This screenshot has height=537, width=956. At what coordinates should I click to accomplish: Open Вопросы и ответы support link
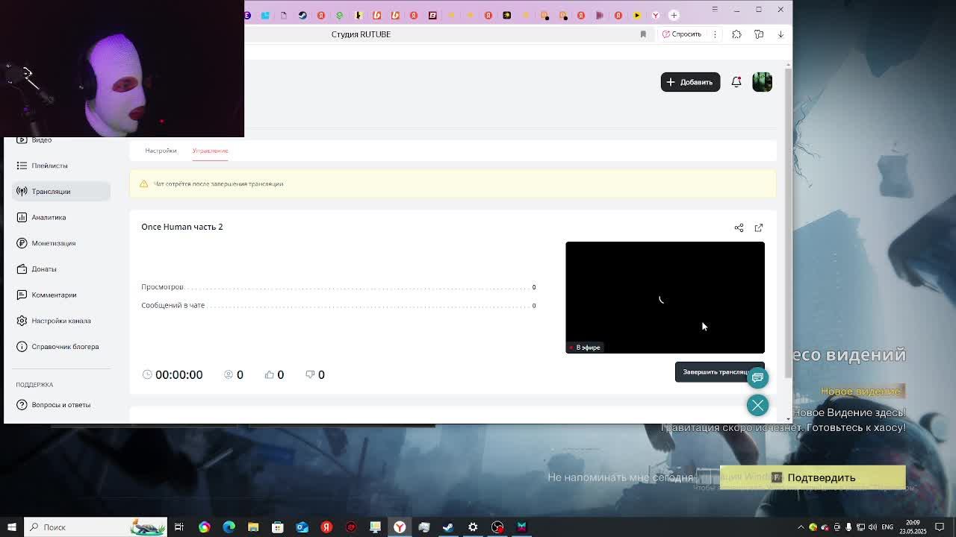point(60,405)
